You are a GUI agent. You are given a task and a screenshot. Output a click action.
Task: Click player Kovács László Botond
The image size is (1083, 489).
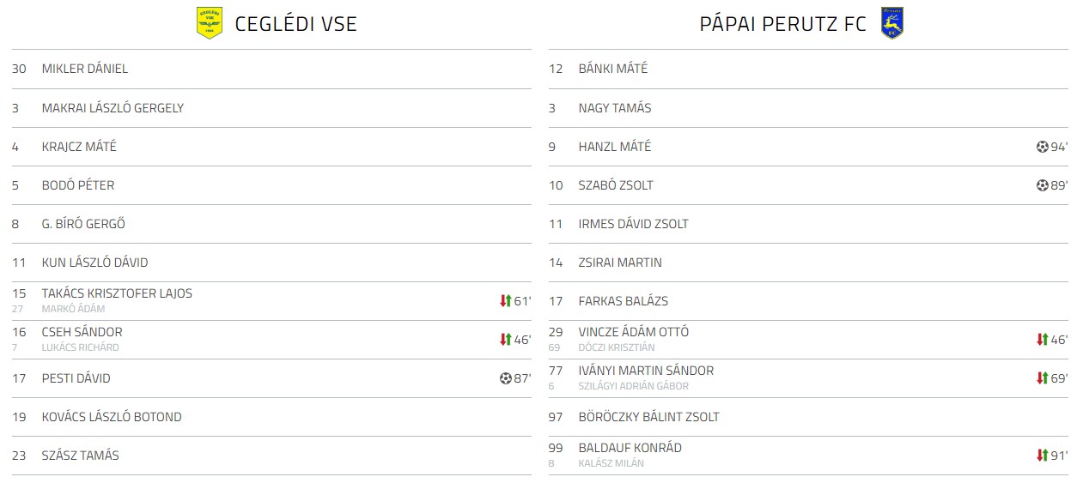coord(112,417)
